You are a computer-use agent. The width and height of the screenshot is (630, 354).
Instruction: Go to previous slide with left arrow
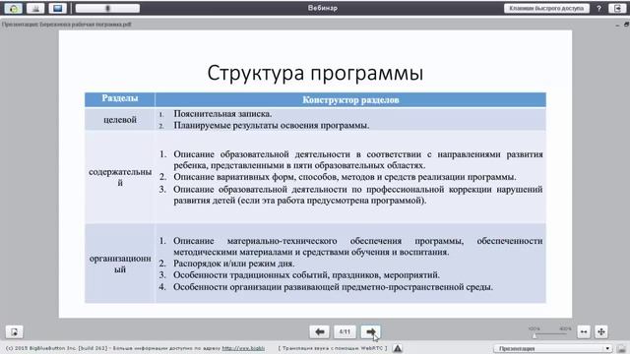(x=319, y=331)
